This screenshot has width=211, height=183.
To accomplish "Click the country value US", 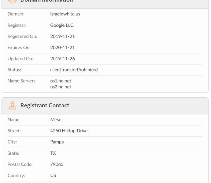I will click(x=53, y=175).
